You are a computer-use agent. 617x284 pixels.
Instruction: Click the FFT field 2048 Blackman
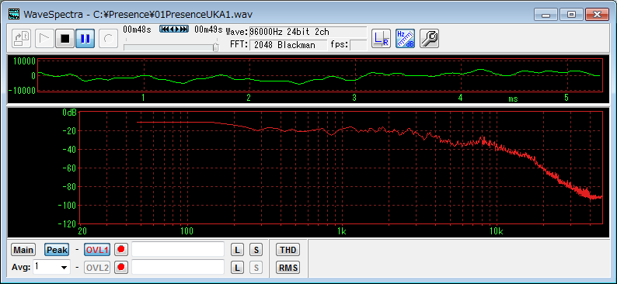coord(288,45)
